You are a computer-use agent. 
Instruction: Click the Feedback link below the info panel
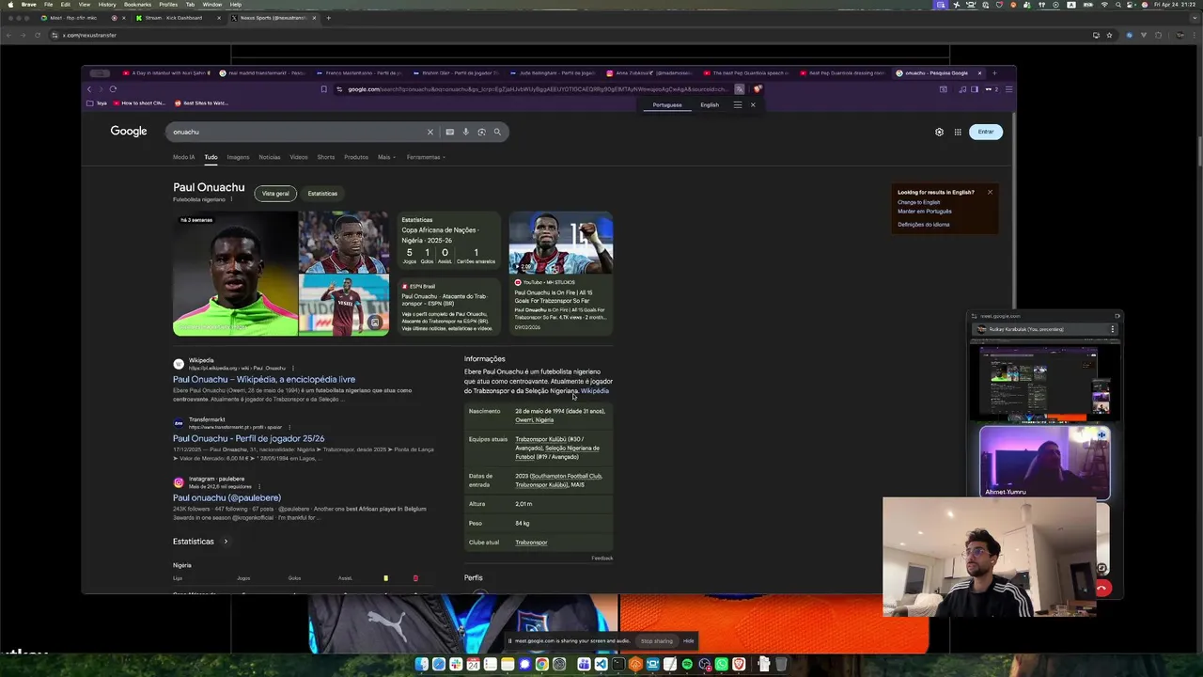click(x=601, y=559)
